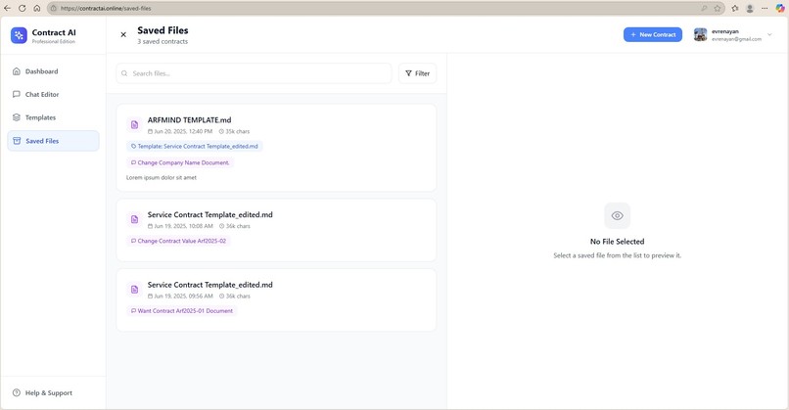Open the Chat Editor page

pos(53,95)
